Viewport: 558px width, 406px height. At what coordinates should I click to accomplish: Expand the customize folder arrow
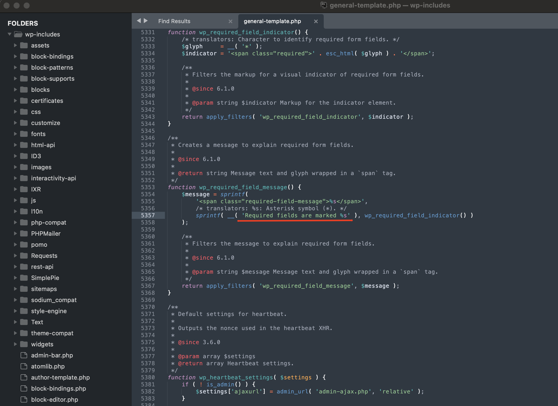tap(15, 123)
